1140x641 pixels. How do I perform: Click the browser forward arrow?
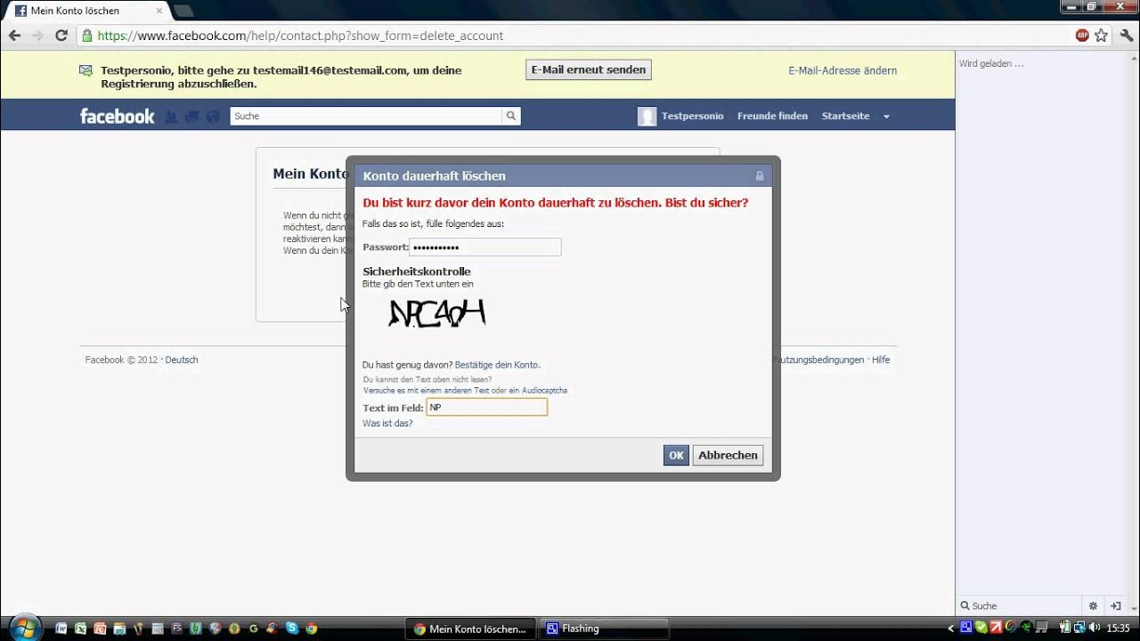(x=37, y=36)
